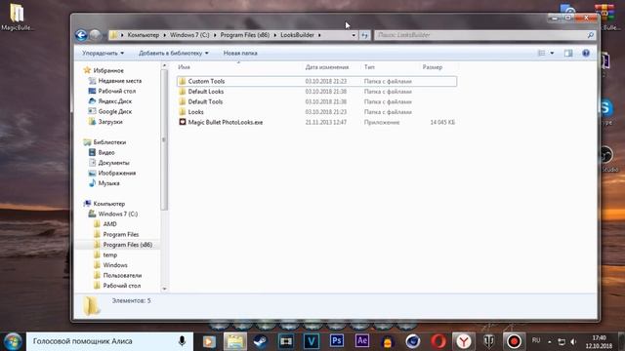
Task: Open temp folder in tree
Action: pyautogui.click(x=110, y=255)
